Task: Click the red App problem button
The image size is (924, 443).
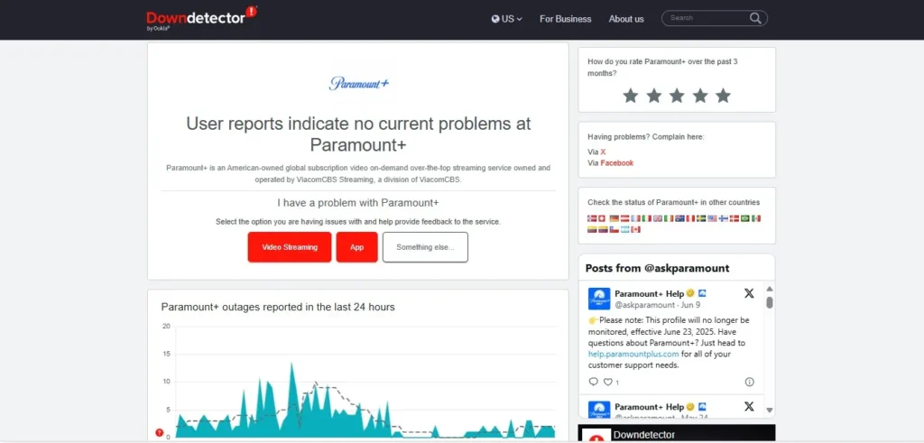Action: pos(356,247)
